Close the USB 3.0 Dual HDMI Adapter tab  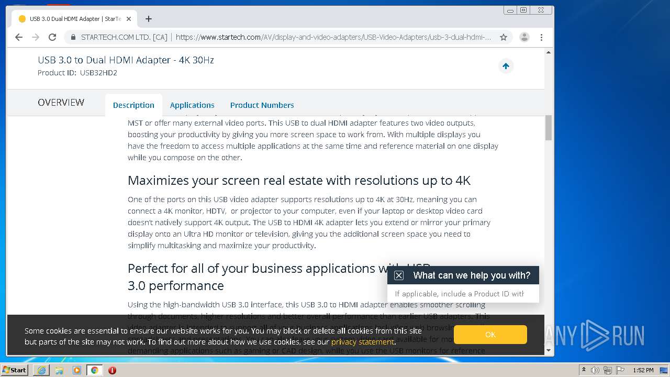(129, 19)
